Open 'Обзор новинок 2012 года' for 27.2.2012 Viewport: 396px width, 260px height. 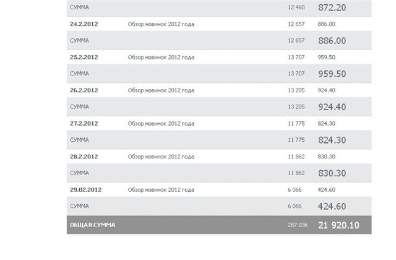161,124
